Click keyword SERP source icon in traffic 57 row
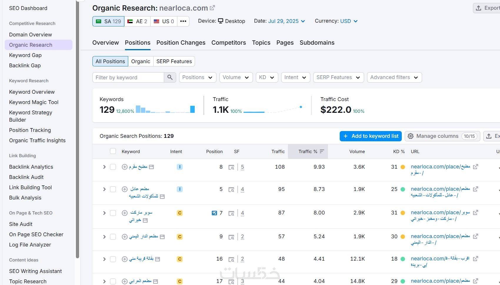This screenshot has width=500, height=285. pos(162,237)
